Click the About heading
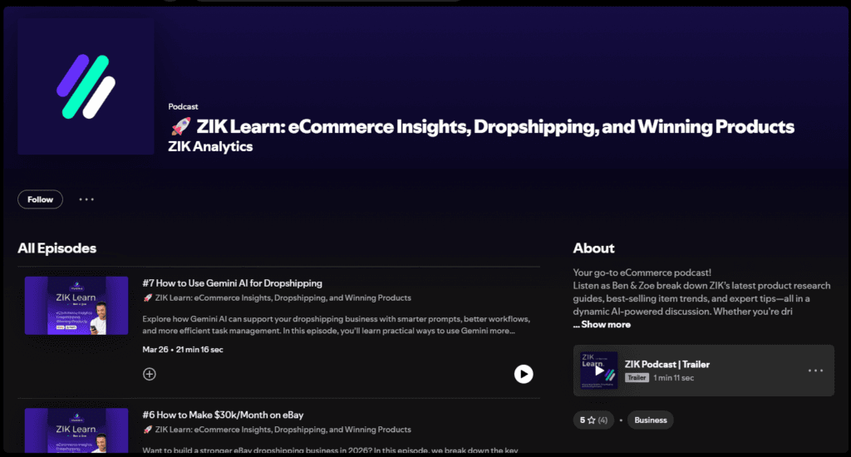851x457 pixels. [x=593, y=248]
